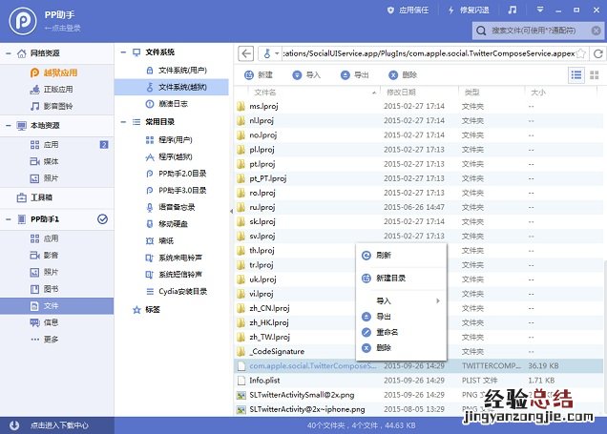The image size is (607, 434).
Task: Go back with the arrow button
Action: 246,53
